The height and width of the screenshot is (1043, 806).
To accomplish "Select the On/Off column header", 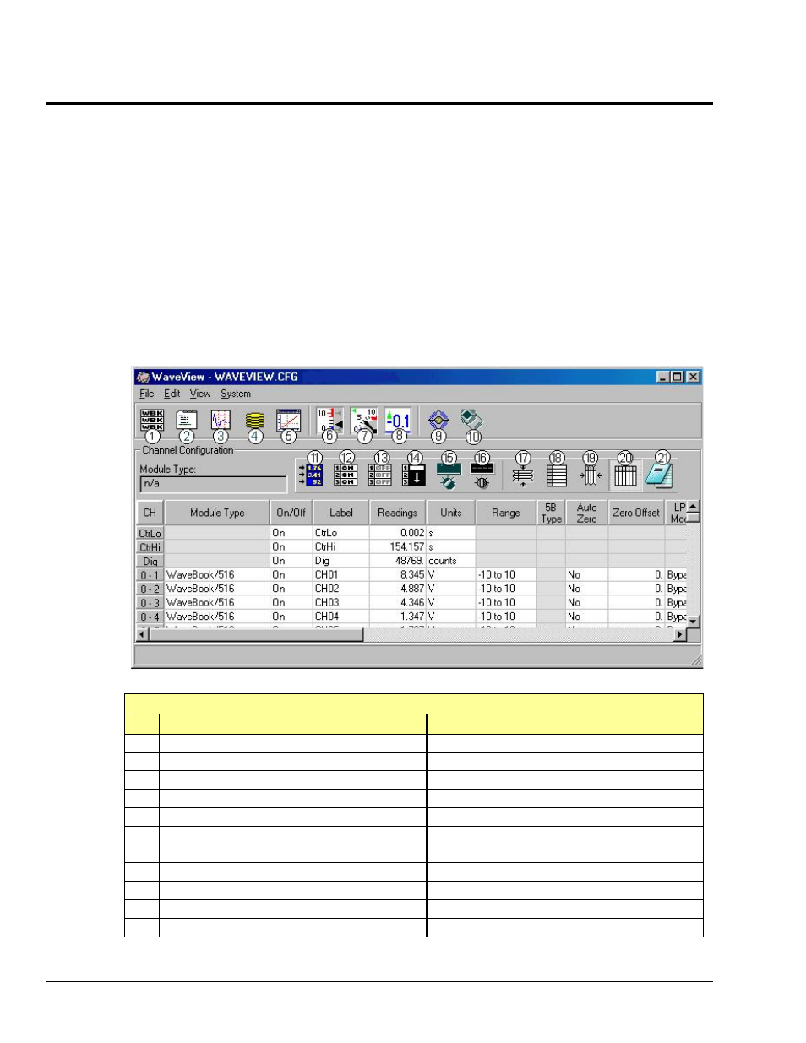I will 291,513.
